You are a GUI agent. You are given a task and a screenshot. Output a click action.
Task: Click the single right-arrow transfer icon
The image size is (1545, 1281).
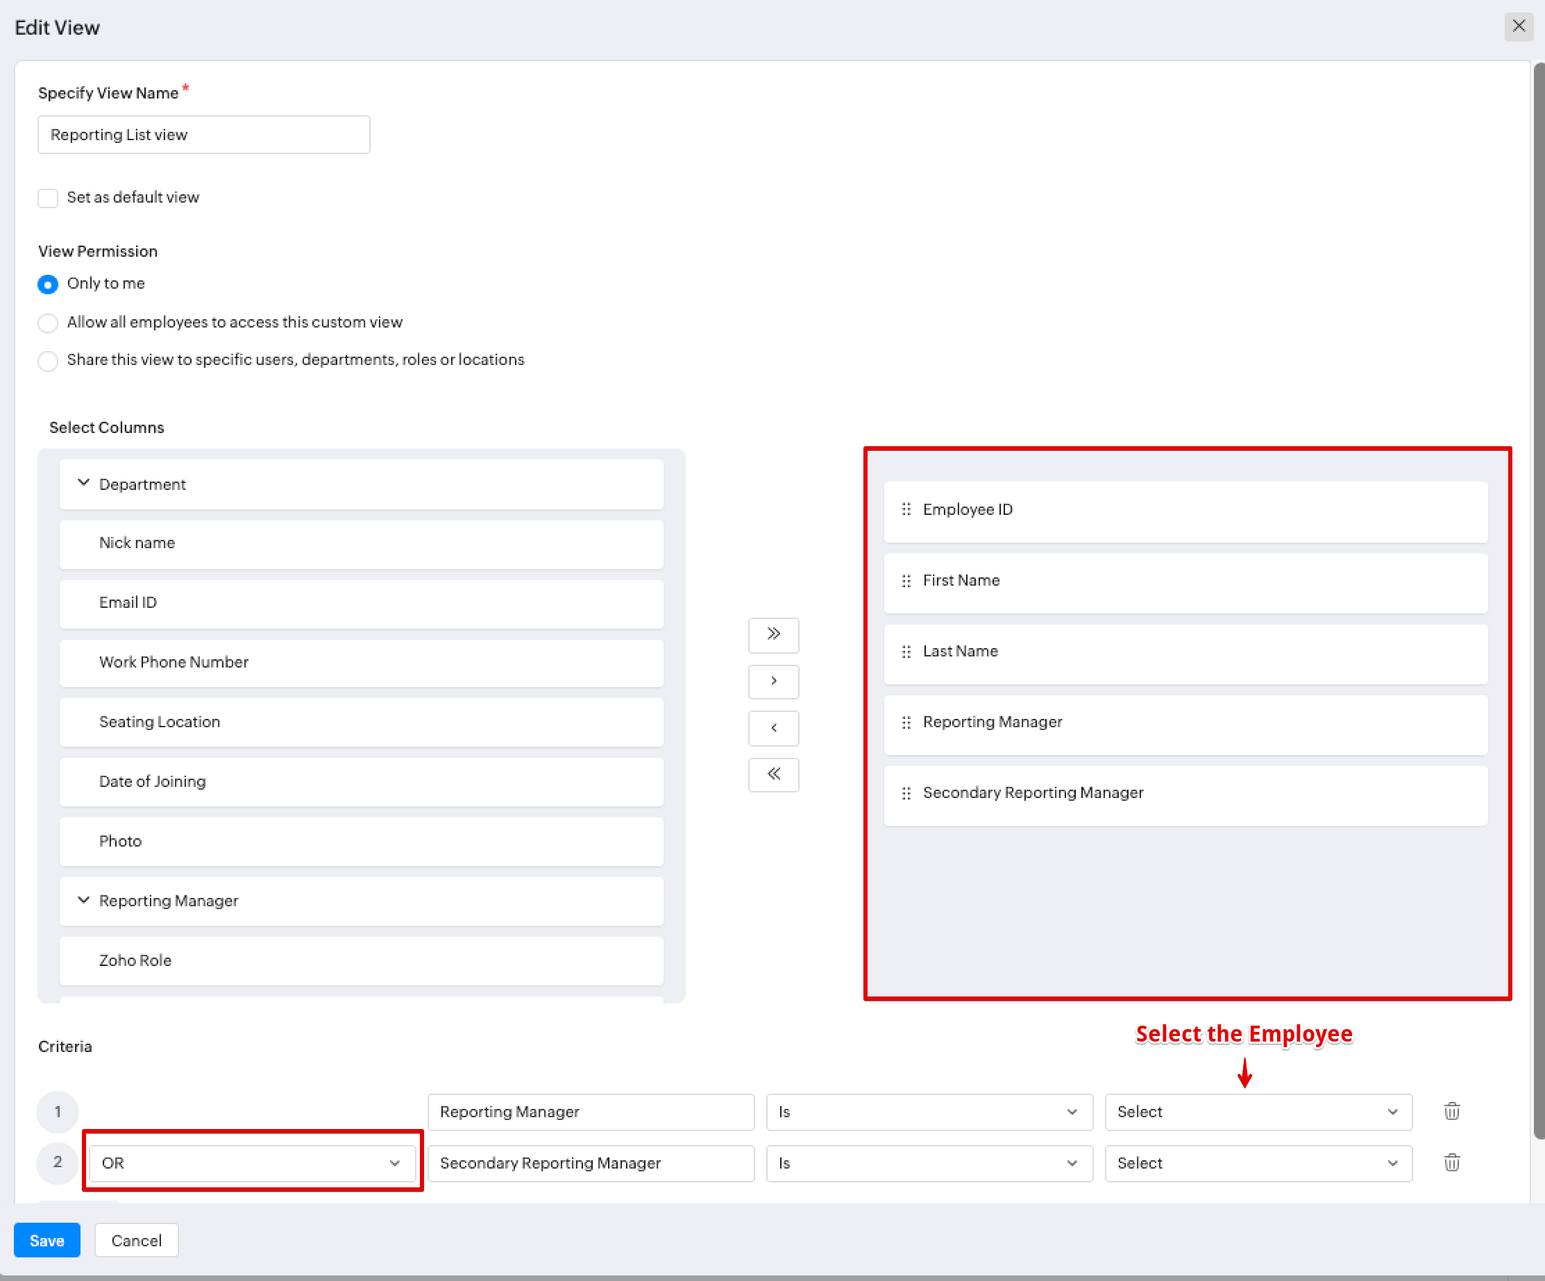point(773,681)
